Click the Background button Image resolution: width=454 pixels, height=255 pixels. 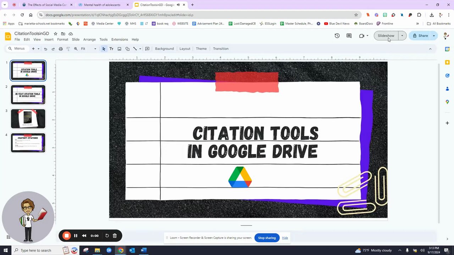pyautogui.click(x=164, y=49)
